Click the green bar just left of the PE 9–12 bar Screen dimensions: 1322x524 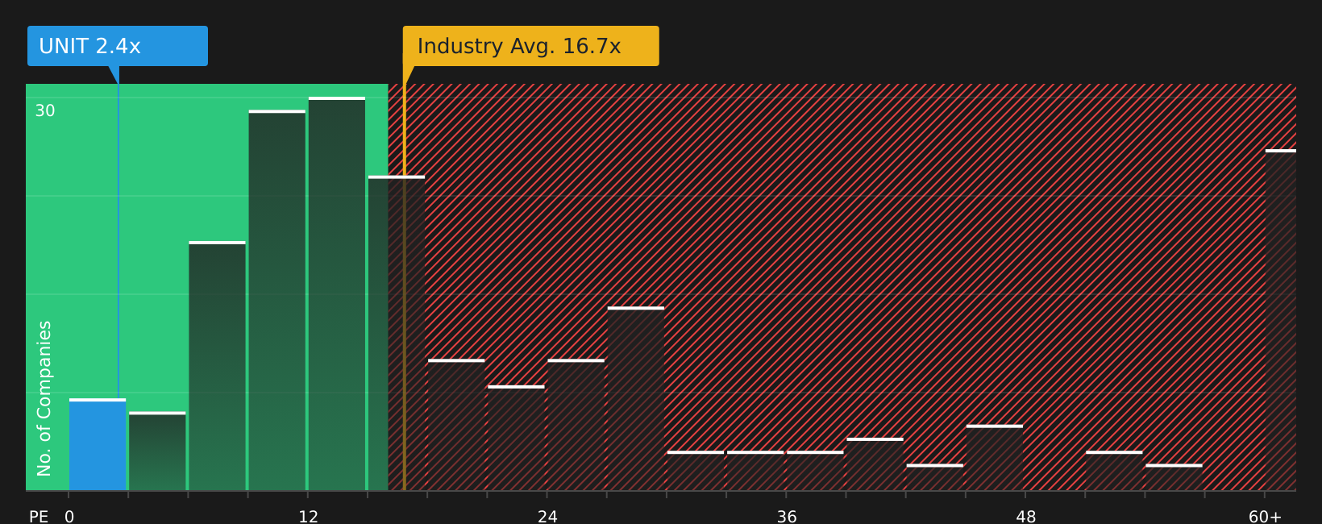coord(218,366)
